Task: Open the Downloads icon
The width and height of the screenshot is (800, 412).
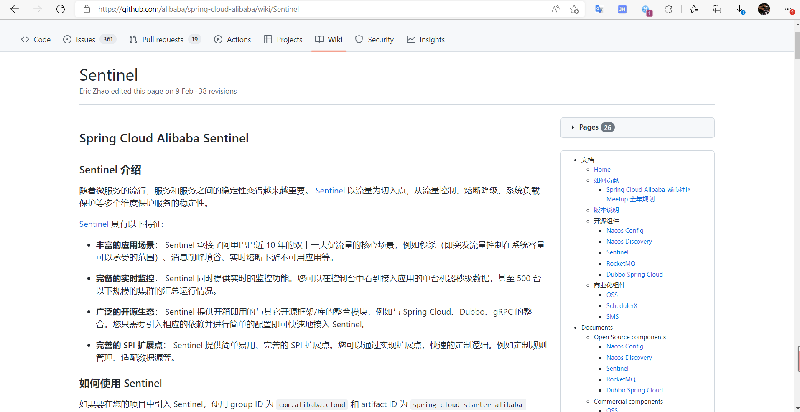Action: (x=740, y=9)
